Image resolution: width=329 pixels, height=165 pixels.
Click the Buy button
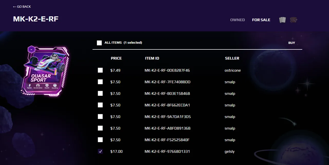(x=292, y=43)
